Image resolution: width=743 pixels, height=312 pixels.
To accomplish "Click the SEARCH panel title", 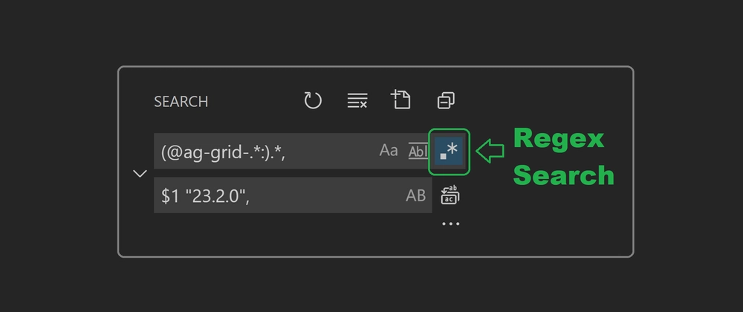I will [181, 101].
